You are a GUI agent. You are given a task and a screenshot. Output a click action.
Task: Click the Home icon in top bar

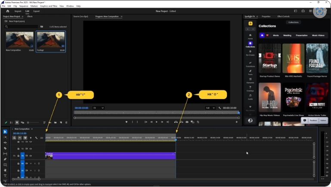8,11
